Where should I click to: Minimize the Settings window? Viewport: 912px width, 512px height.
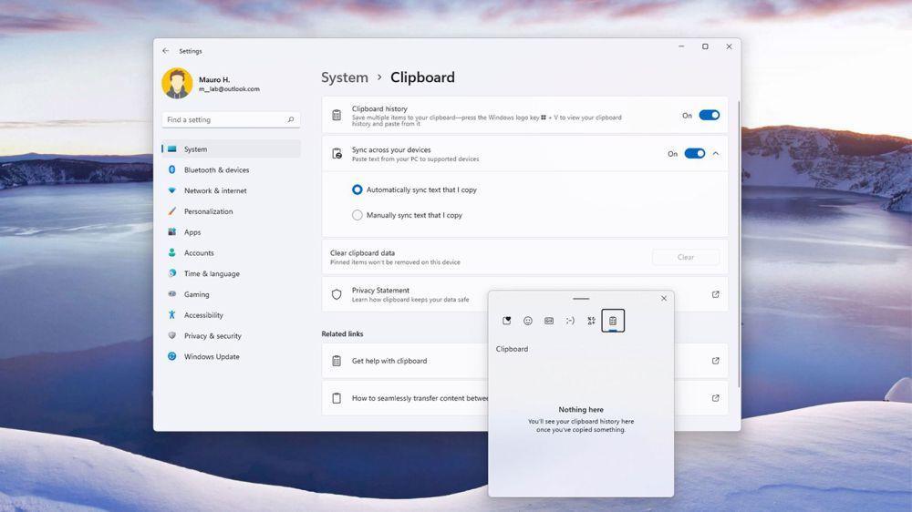coord(681,46)
